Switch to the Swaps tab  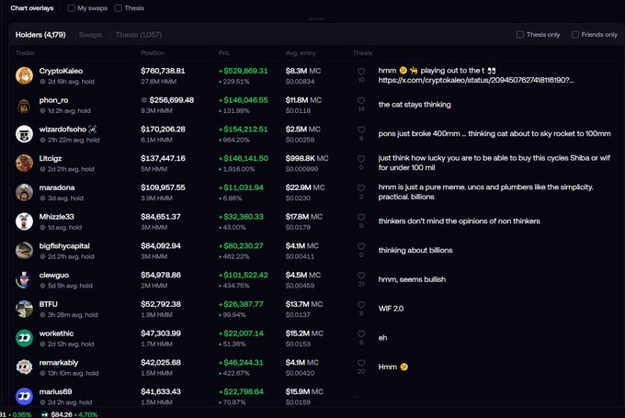tap(90, 35)
